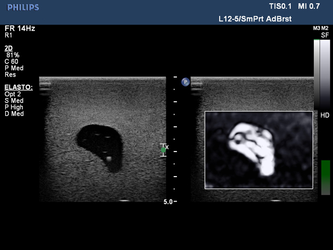Click the S Med smoothing setting

14,101
